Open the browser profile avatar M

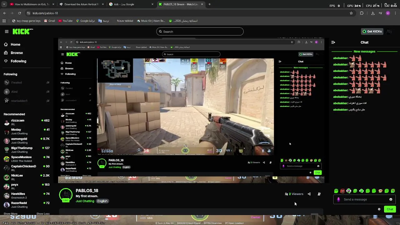388,13
